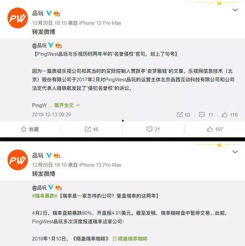Click the 收藏 star icon

click(x=24, y=129)
